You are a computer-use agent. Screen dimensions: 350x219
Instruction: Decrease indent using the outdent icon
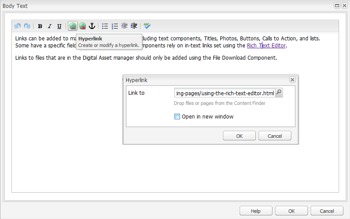pyautogui.click(x=124, y=26)
